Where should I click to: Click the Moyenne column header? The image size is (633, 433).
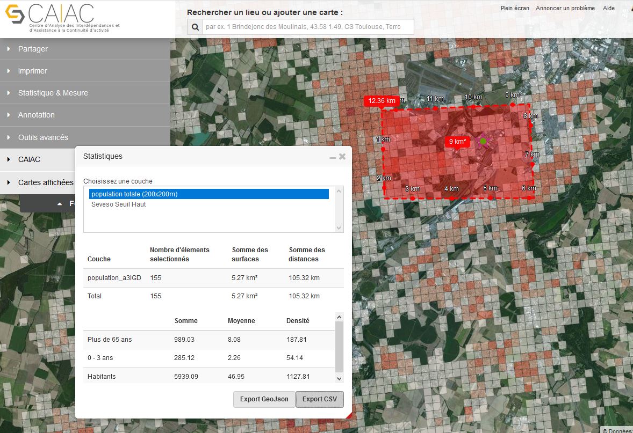coord(241,321)
